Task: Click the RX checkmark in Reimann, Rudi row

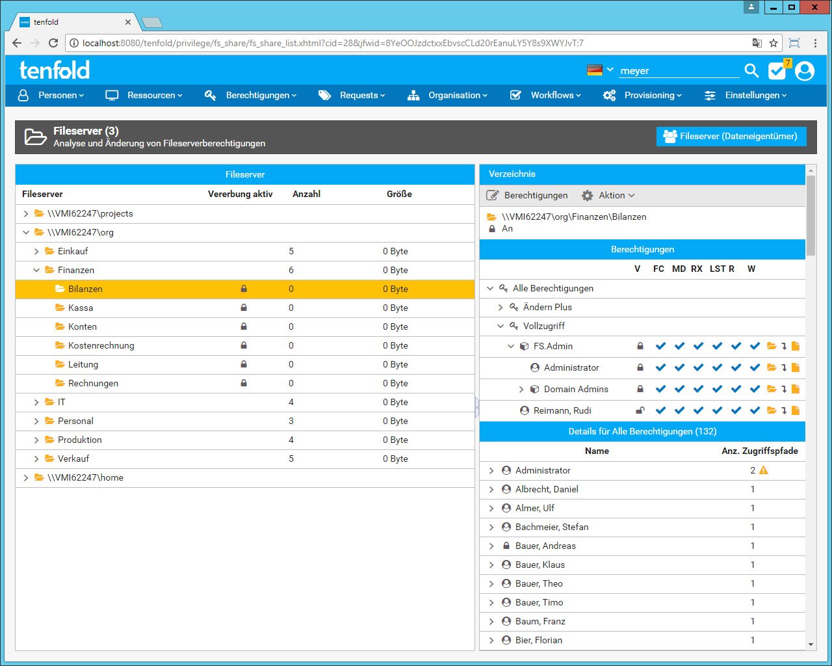Action: click(699, 410)
